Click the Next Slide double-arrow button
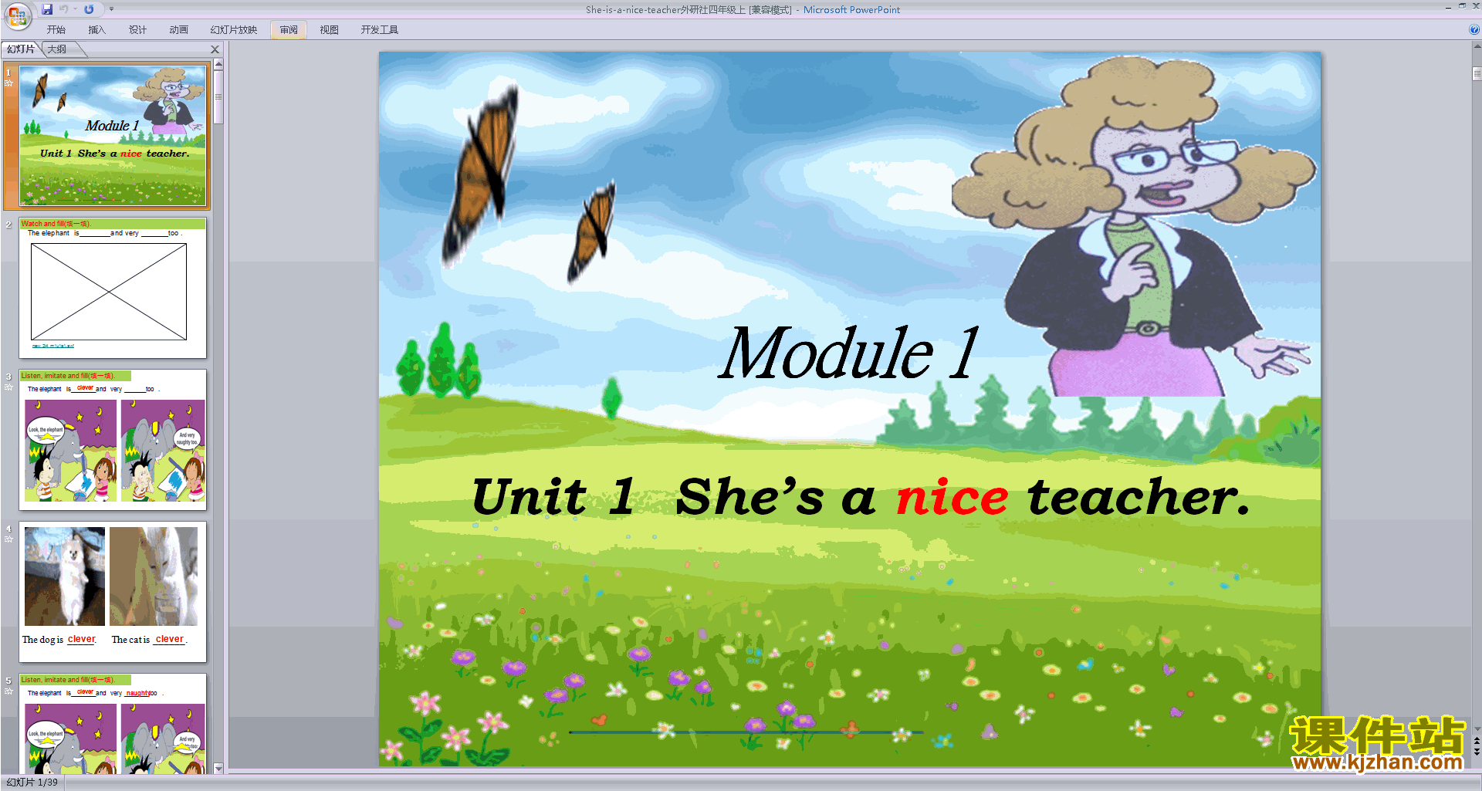The image size is (1482, 791). (x=1477, y=752)
